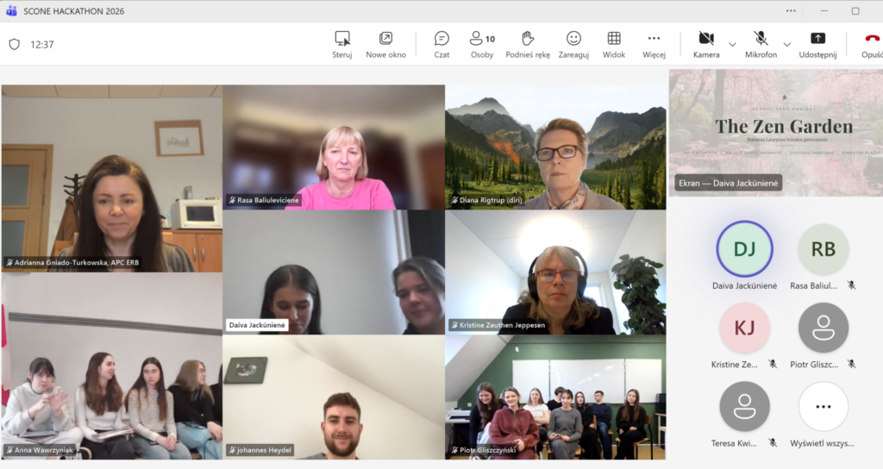
Task: Click the Nowe okno pop-out icon
Action: coord(385,39)
